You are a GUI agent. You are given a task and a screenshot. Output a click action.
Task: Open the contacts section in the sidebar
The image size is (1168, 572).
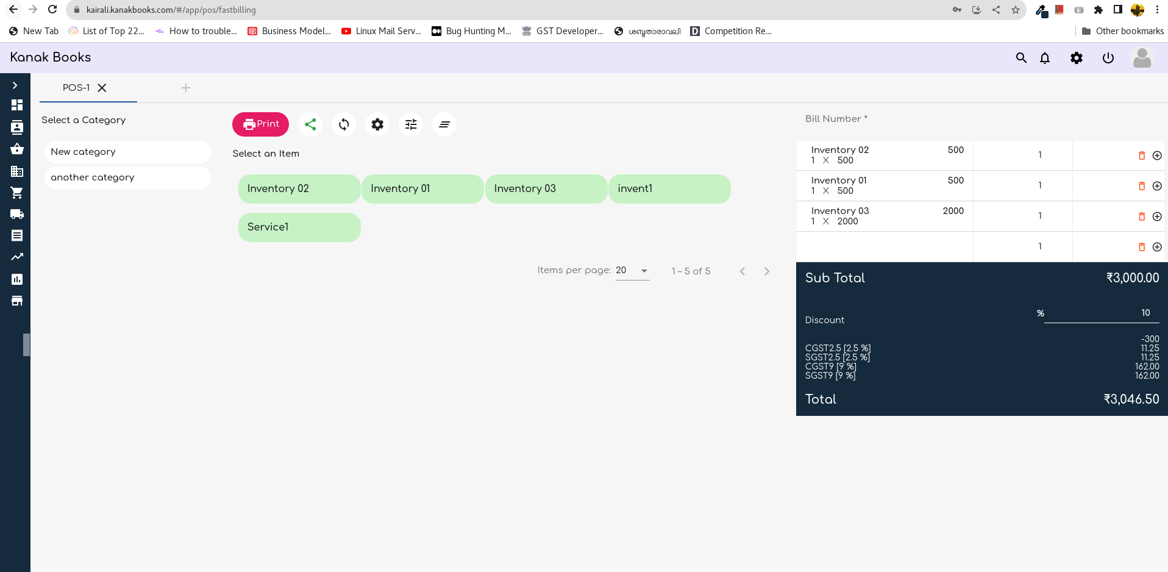[16, 128]
